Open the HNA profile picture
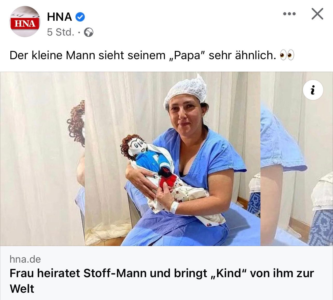Image resolution: width=333 pixels, height=300 pixels. (25, 22)
